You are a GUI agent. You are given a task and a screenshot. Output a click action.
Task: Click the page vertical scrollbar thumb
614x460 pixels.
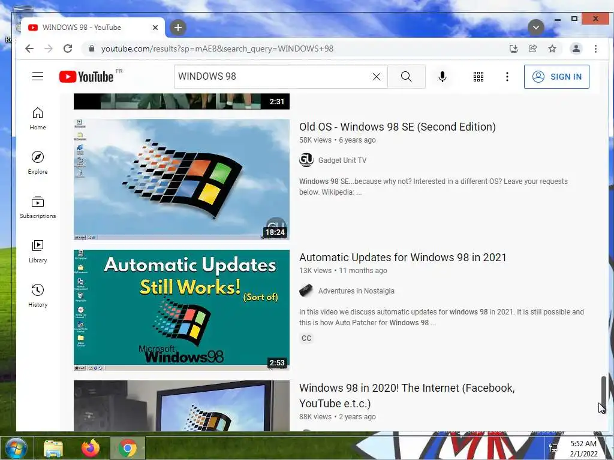pyautogui.click(x=604, y=394)
